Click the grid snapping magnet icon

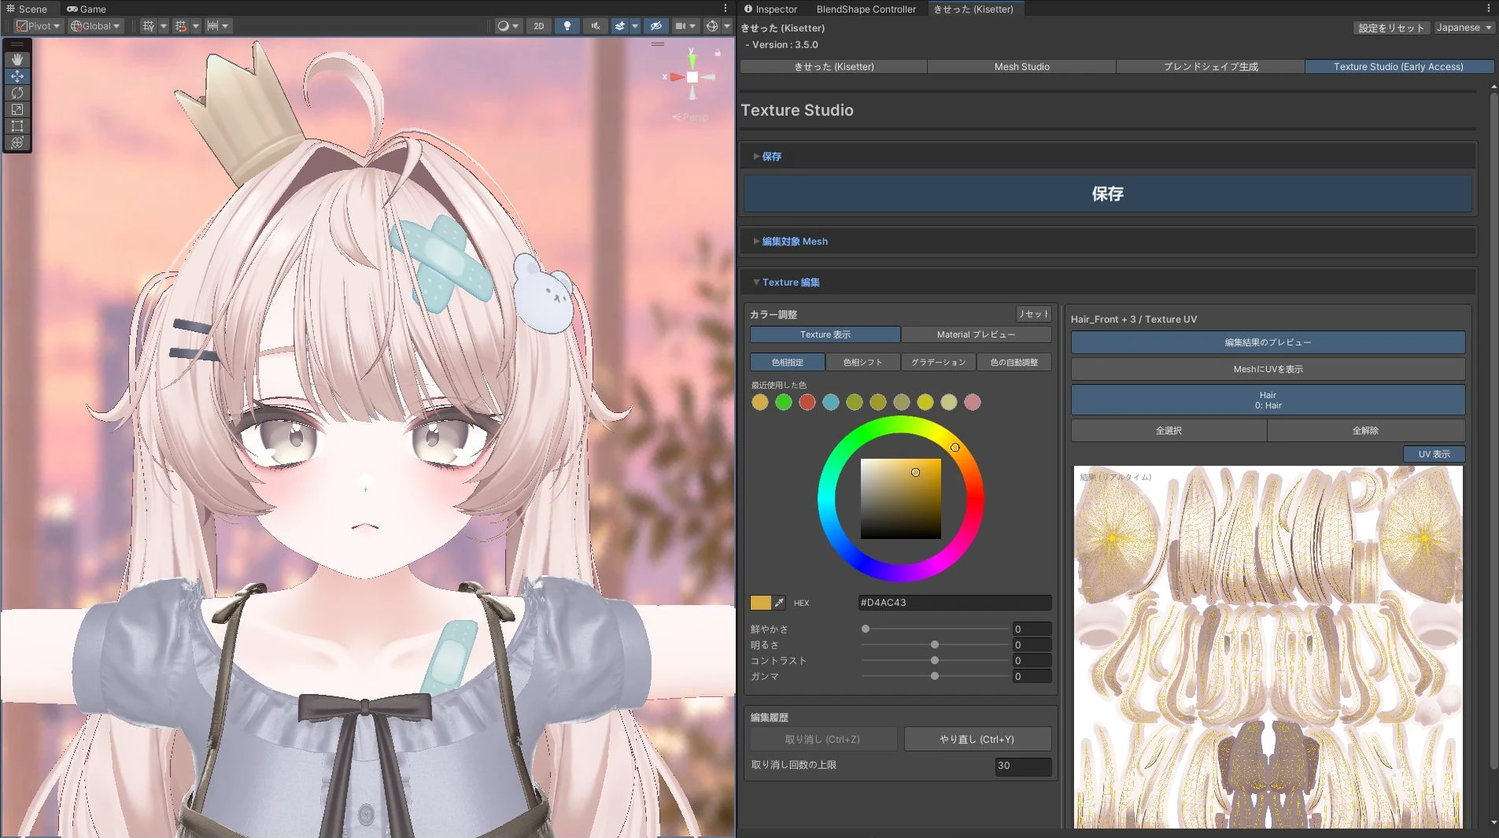coord(181,26)
